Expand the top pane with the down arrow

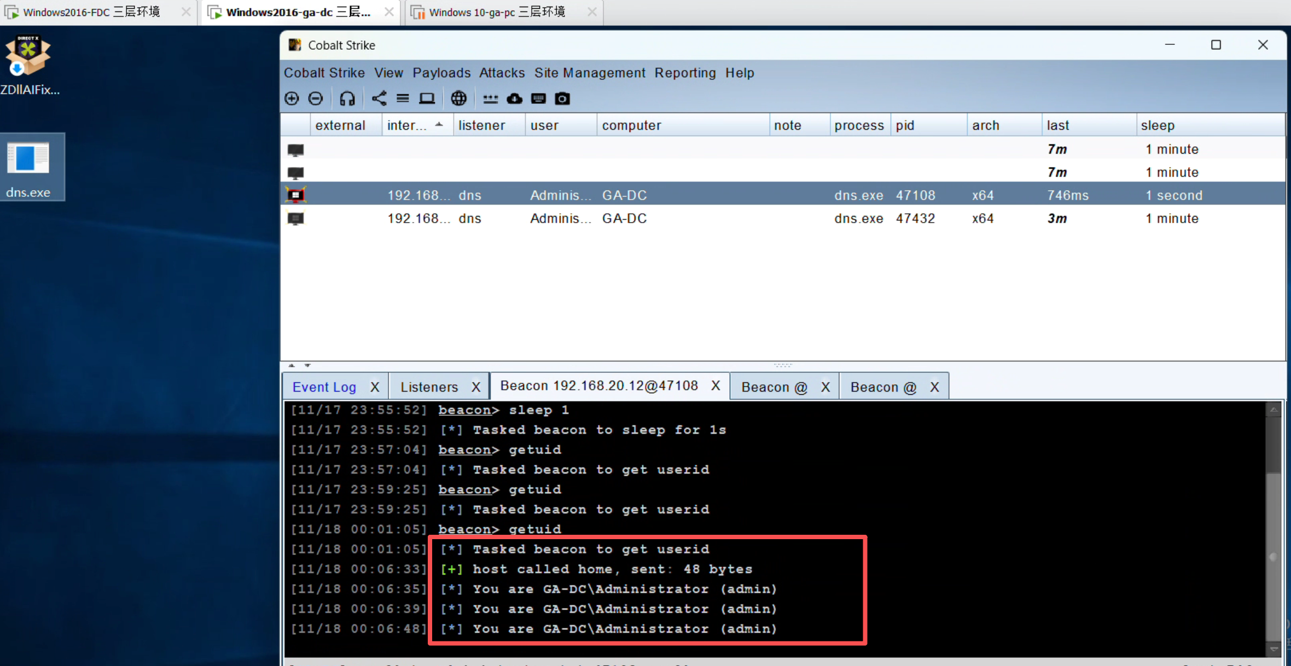point(307,365)
